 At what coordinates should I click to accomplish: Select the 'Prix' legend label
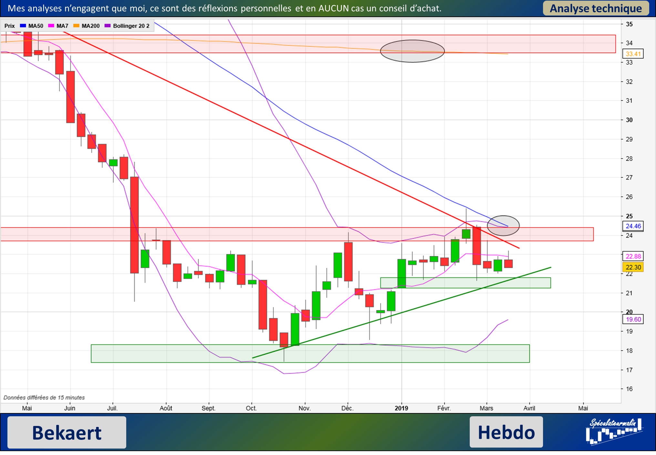click(10, 26)
